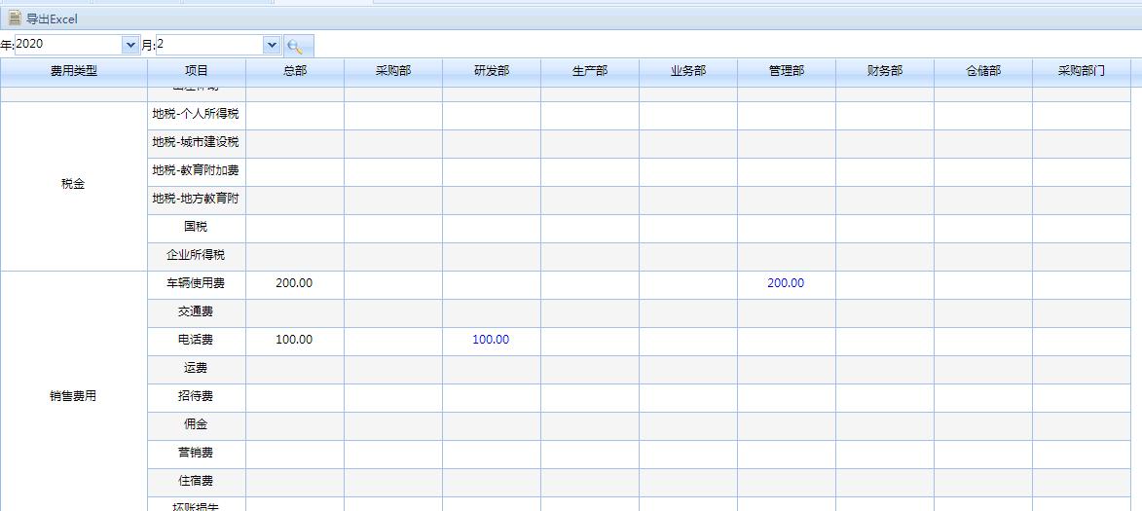The width and height of the screenshot is (1142, 511).
Task: Select the 营销费 row item
Action: click(197, 454)
